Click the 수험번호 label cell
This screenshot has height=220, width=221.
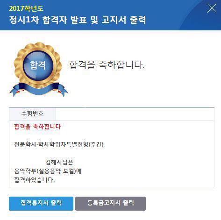(x=32, y=114)
